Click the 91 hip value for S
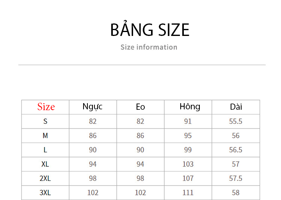 [x=188, y=121]
